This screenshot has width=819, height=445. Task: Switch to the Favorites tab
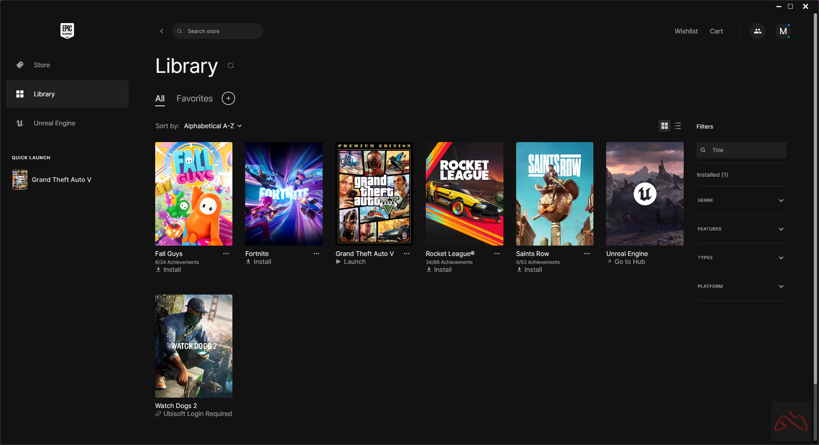click(194, 98)
